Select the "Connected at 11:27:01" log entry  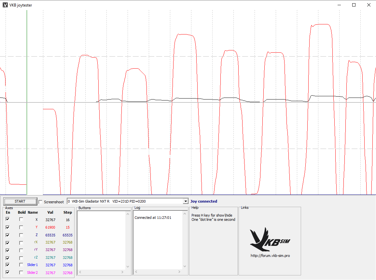click(x=153, y=218)
